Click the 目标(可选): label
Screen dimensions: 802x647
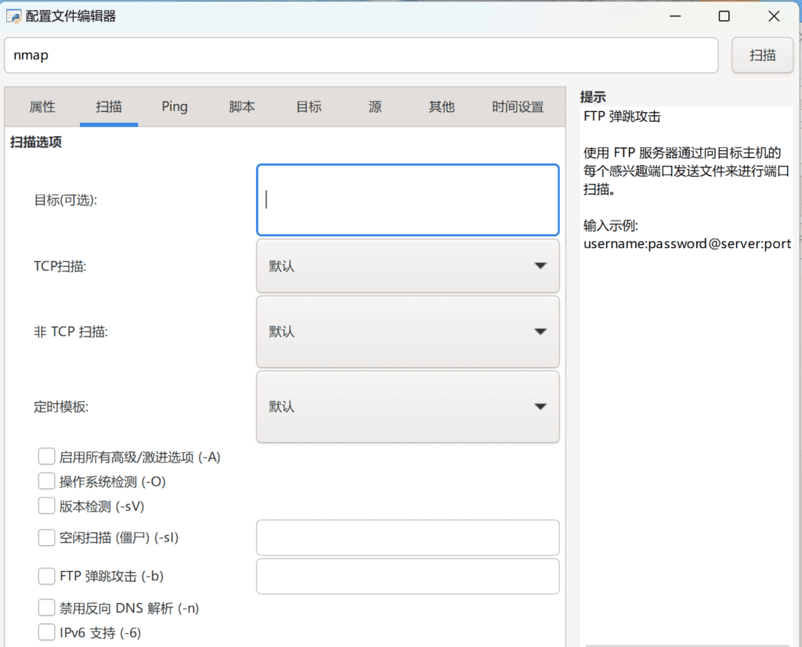coord(66,199)
